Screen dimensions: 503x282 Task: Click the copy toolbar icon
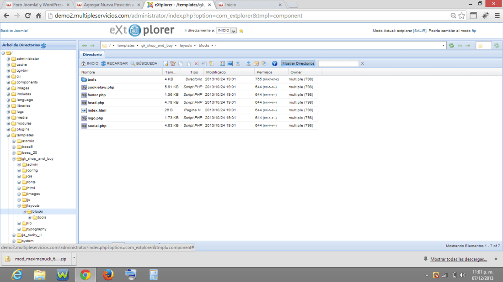tap(181, 63)
